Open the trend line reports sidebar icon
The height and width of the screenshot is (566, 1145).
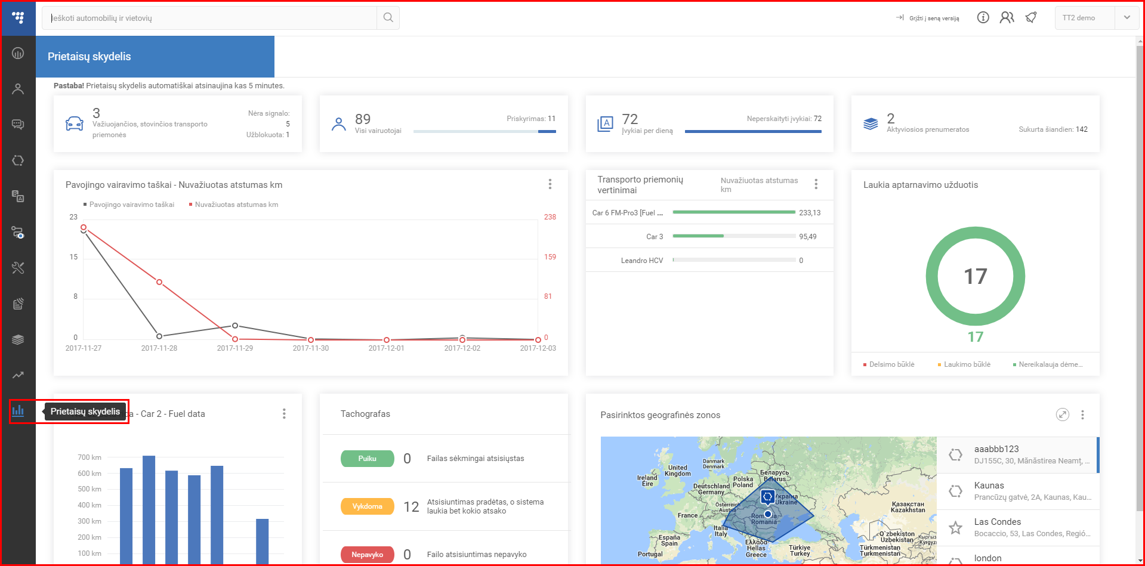(x=18, y=375)
